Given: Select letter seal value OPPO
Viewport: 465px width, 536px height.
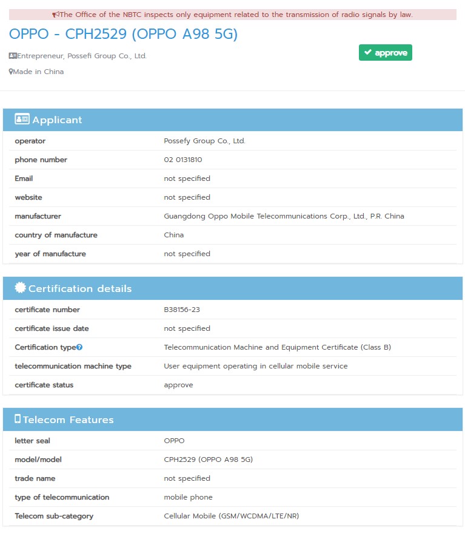Looking at the screenshot, I should pyautogui.click(x=174, y=441).
